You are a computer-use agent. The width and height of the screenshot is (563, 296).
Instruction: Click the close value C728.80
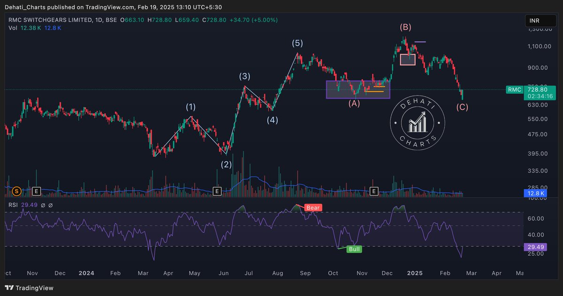(214, 20)
